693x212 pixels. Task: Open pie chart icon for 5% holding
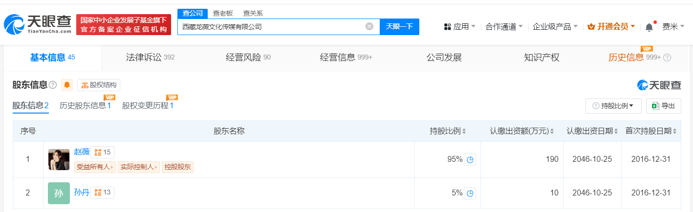click(470, 193)
